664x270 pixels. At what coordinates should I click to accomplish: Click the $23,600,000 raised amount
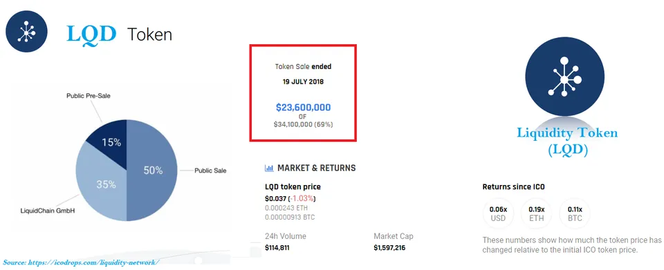click(303, 107)
